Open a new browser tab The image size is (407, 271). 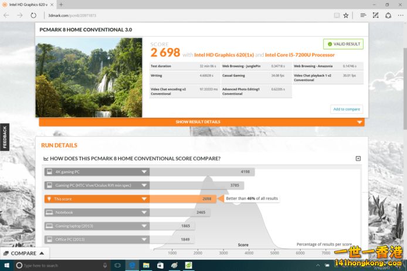point(61,5)
